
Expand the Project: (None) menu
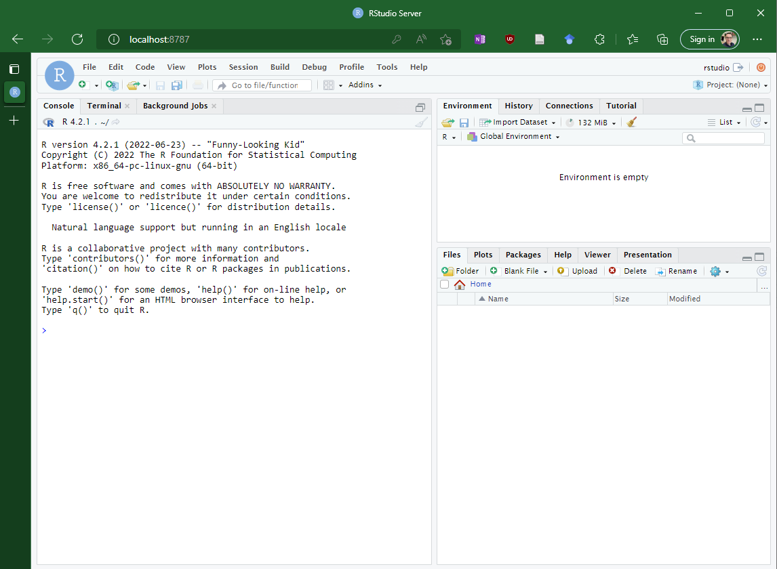pos(731,85)
